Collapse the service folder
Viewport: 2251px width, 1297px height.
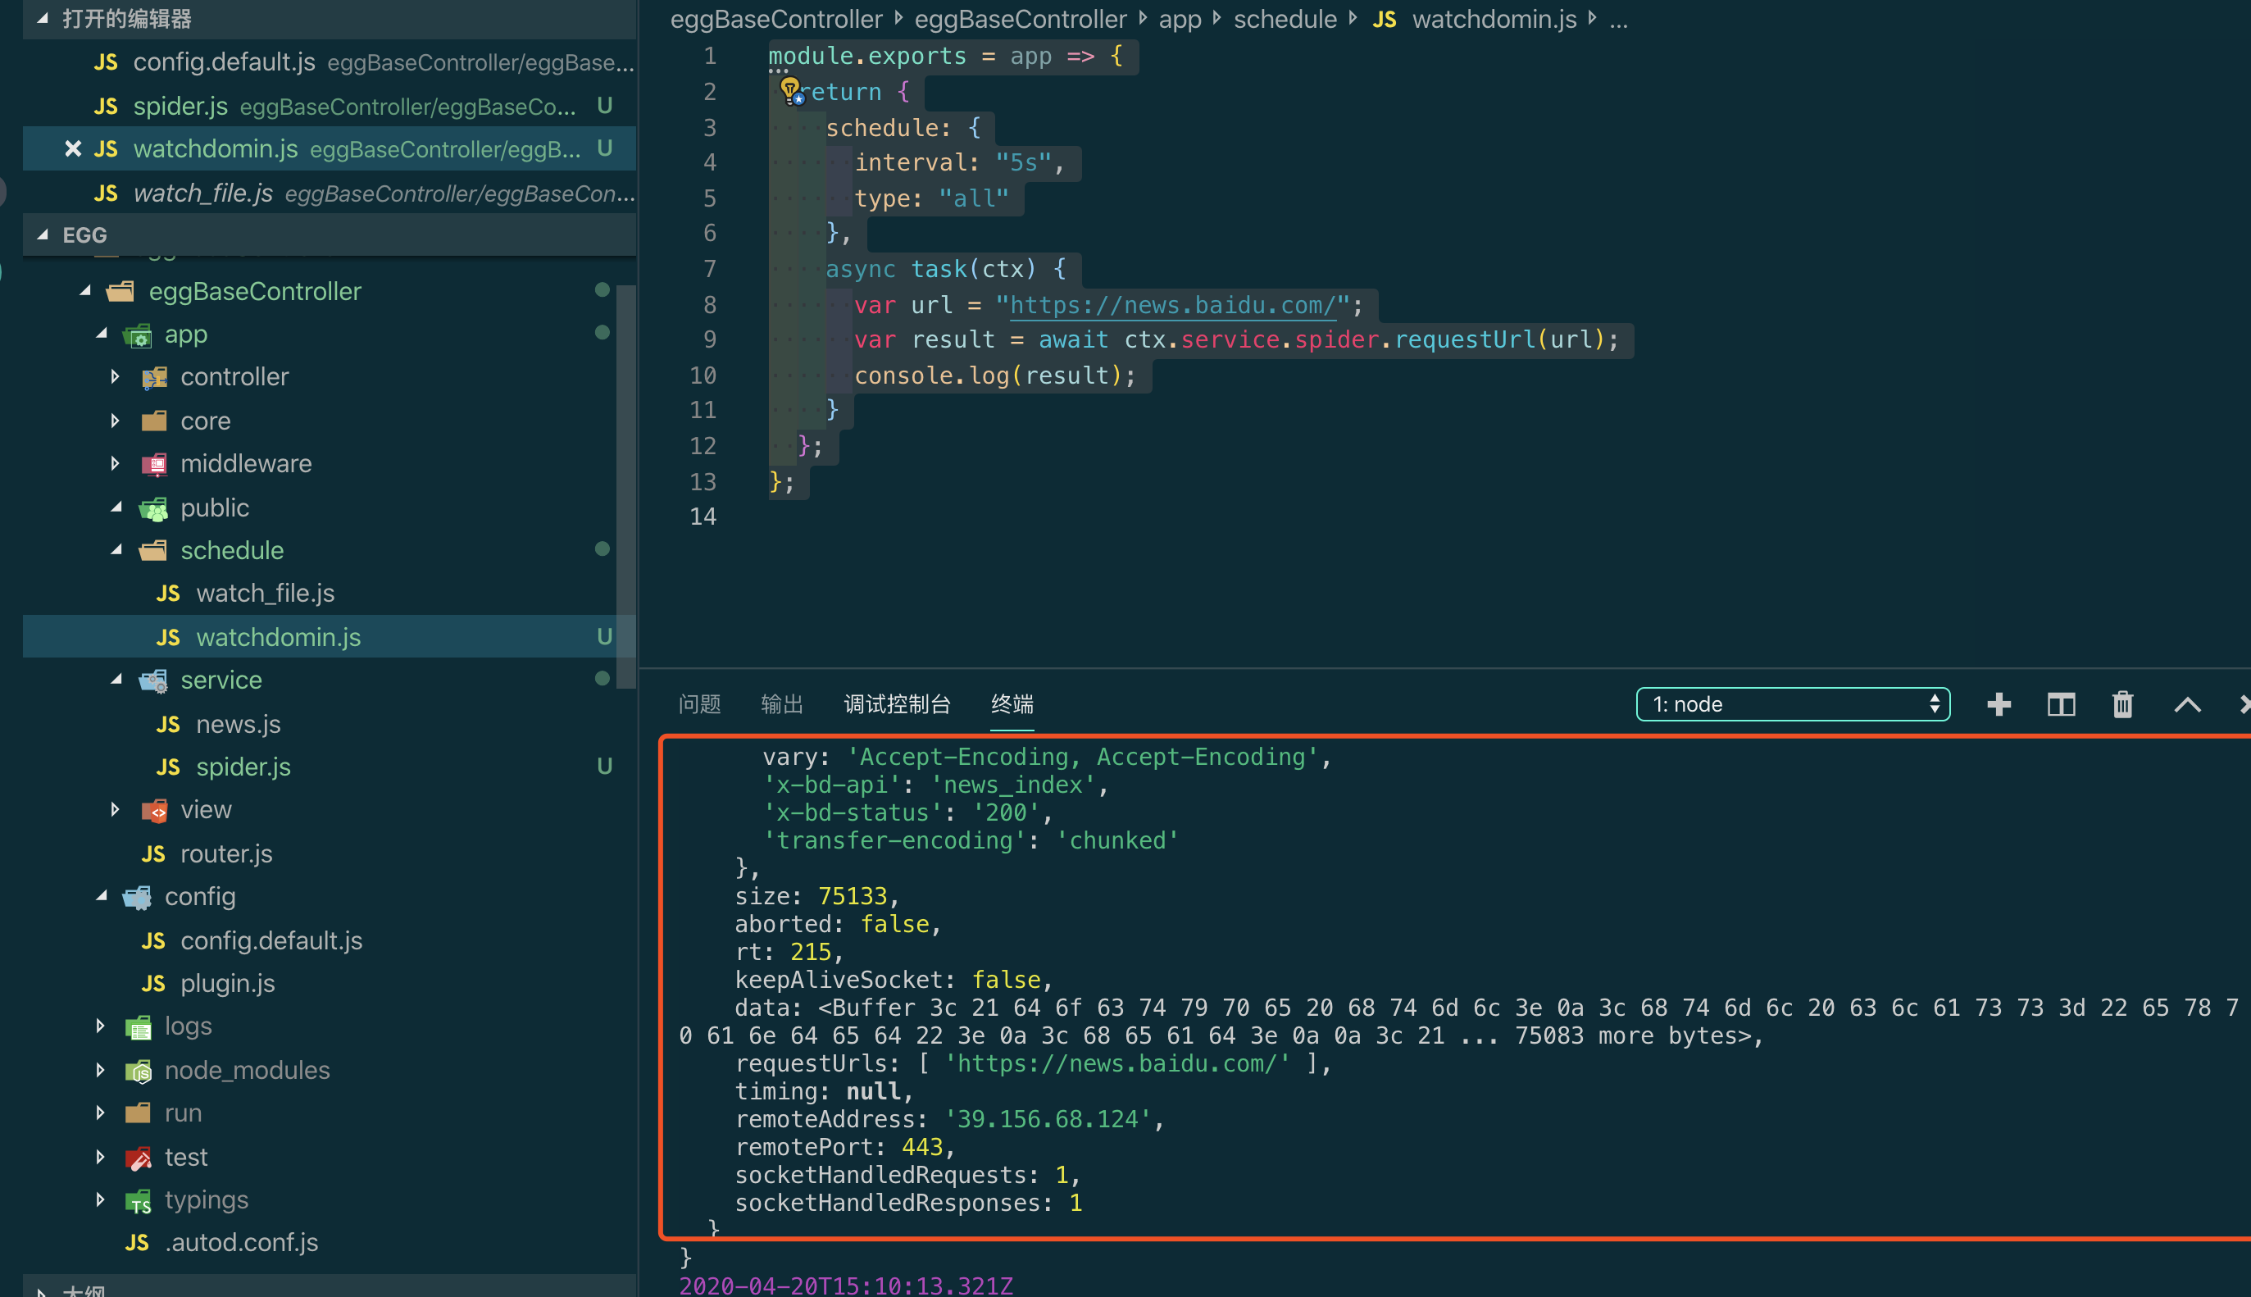click(116, 680)
